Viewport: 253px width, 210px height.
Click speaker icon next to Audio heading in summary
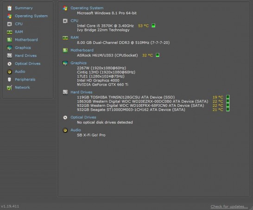click(x=65, y=130)
